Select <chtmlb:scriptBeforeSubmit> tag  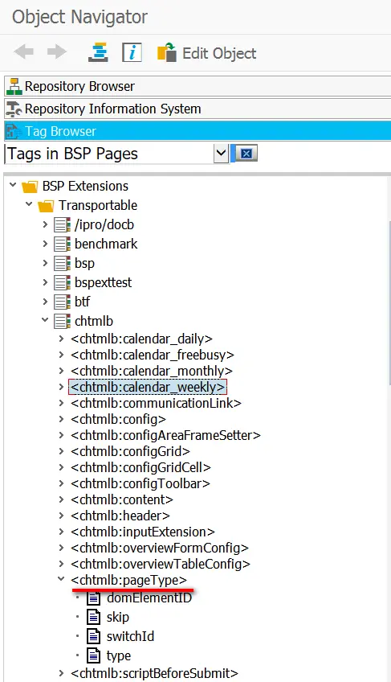(x=155, y=673)
